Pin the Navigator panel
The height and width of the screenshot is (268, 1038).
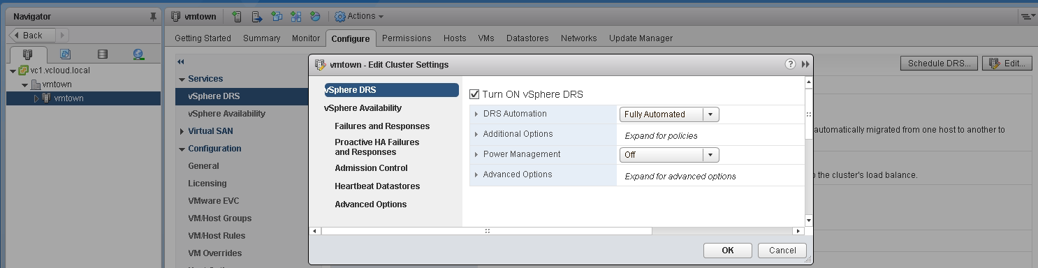[x=153, y=17]
